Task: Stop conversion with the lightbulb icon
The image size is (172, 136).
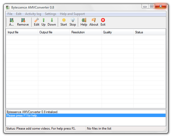Action: coord(72,22)
